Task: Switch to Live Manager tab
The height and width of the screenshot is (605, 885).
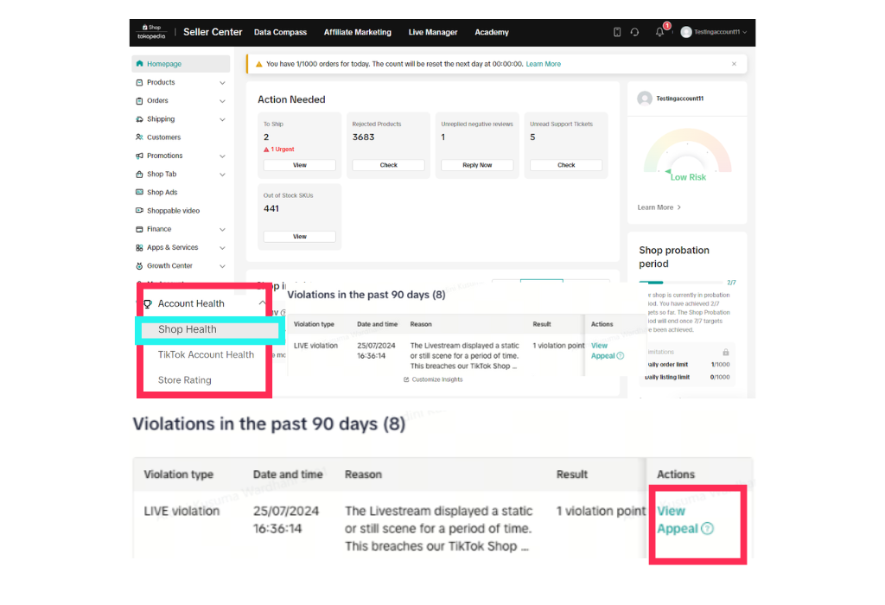Action: (433, 32)
